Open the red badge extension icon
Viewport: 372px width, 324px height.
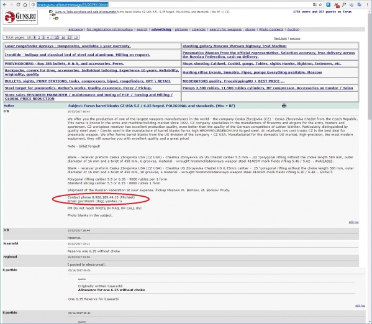pyautogui.click(x=337, y=5)
